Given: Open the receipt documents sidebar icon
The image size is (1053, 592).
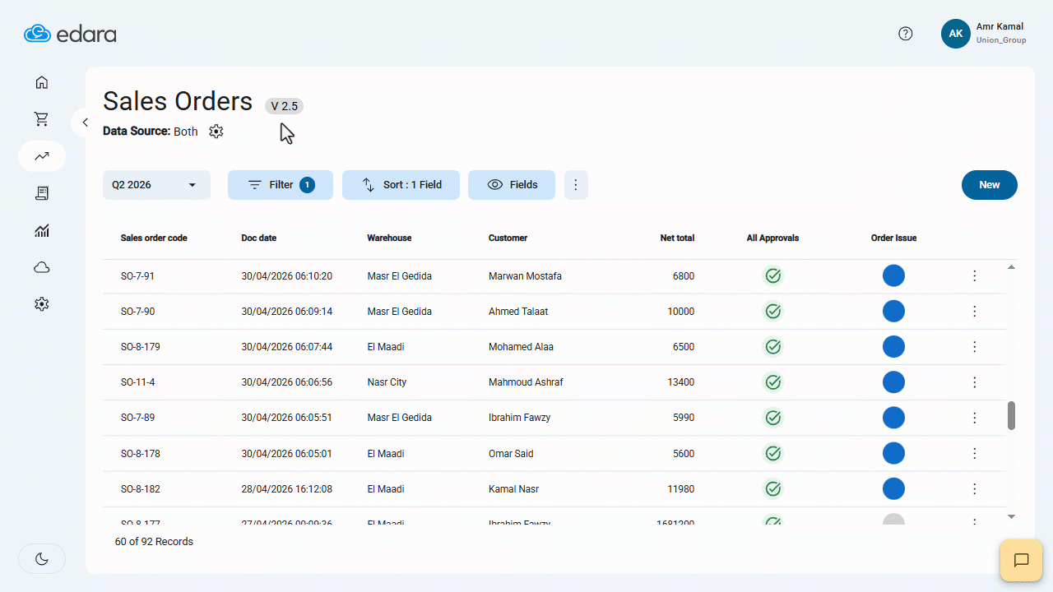Looking at the screenshot, I should pyautogui.click(x=42, y=193).
